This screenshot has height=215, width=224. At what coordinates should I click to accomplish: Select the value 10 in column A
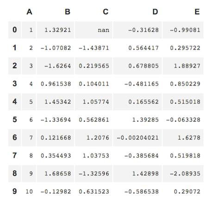click(x=29, y=191)
